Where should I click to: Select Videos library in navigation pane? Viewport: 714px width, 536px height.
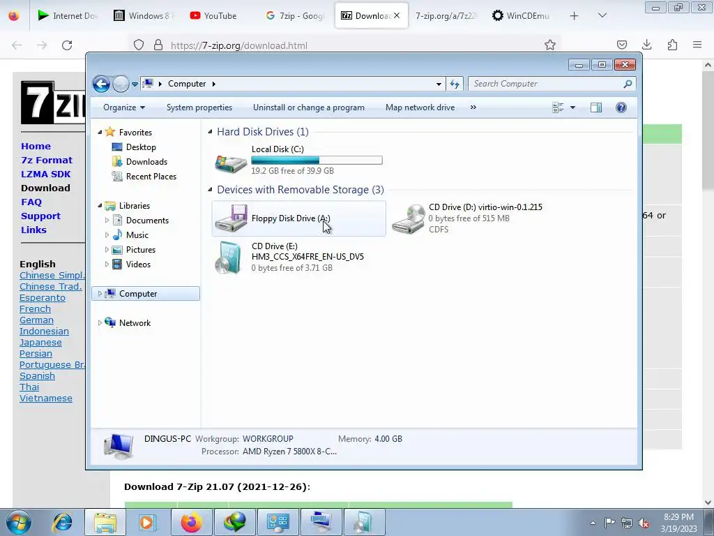pyautogui.click(x=138, y=265)
